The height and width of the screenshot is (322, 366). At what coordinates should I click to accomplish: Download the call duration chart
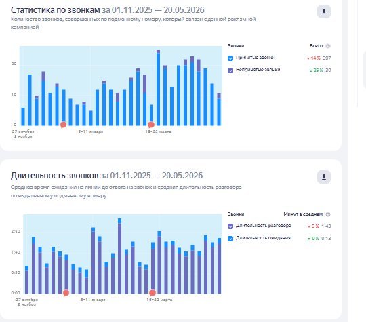(324, 177)
